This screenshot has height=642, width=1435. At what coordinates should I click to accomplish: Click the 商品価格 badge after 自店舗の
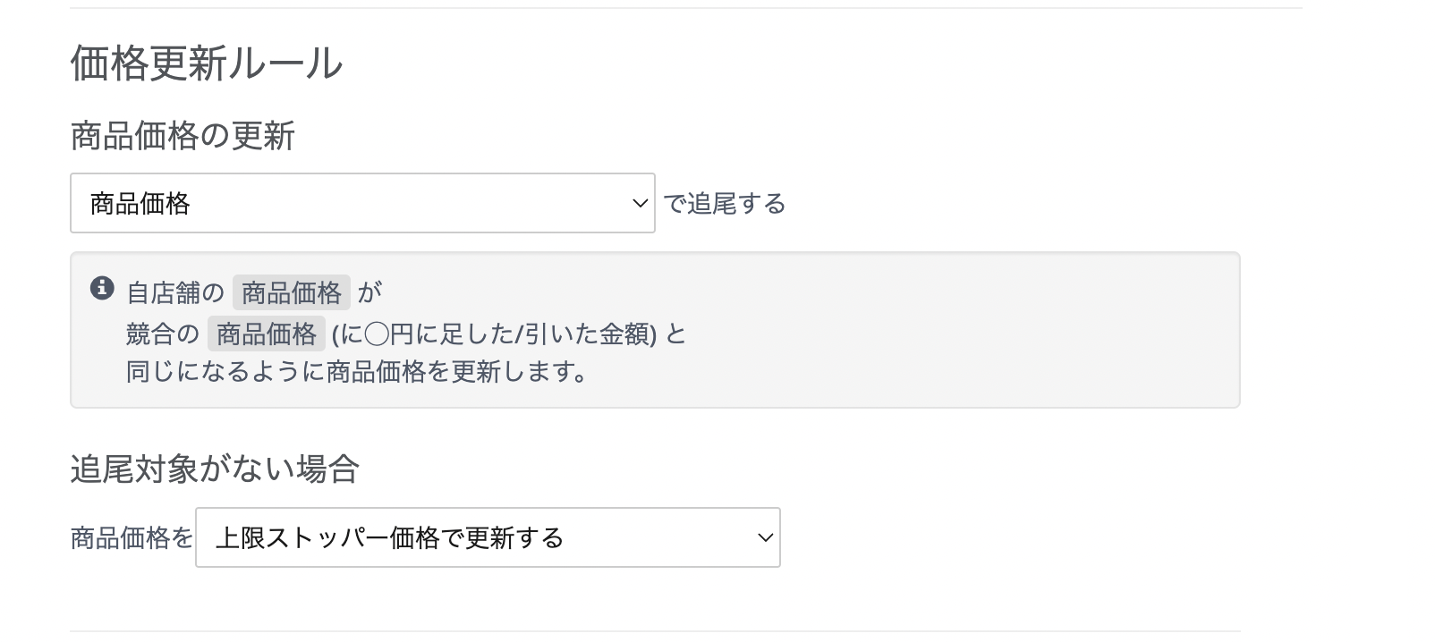click(x=291, y=292)
